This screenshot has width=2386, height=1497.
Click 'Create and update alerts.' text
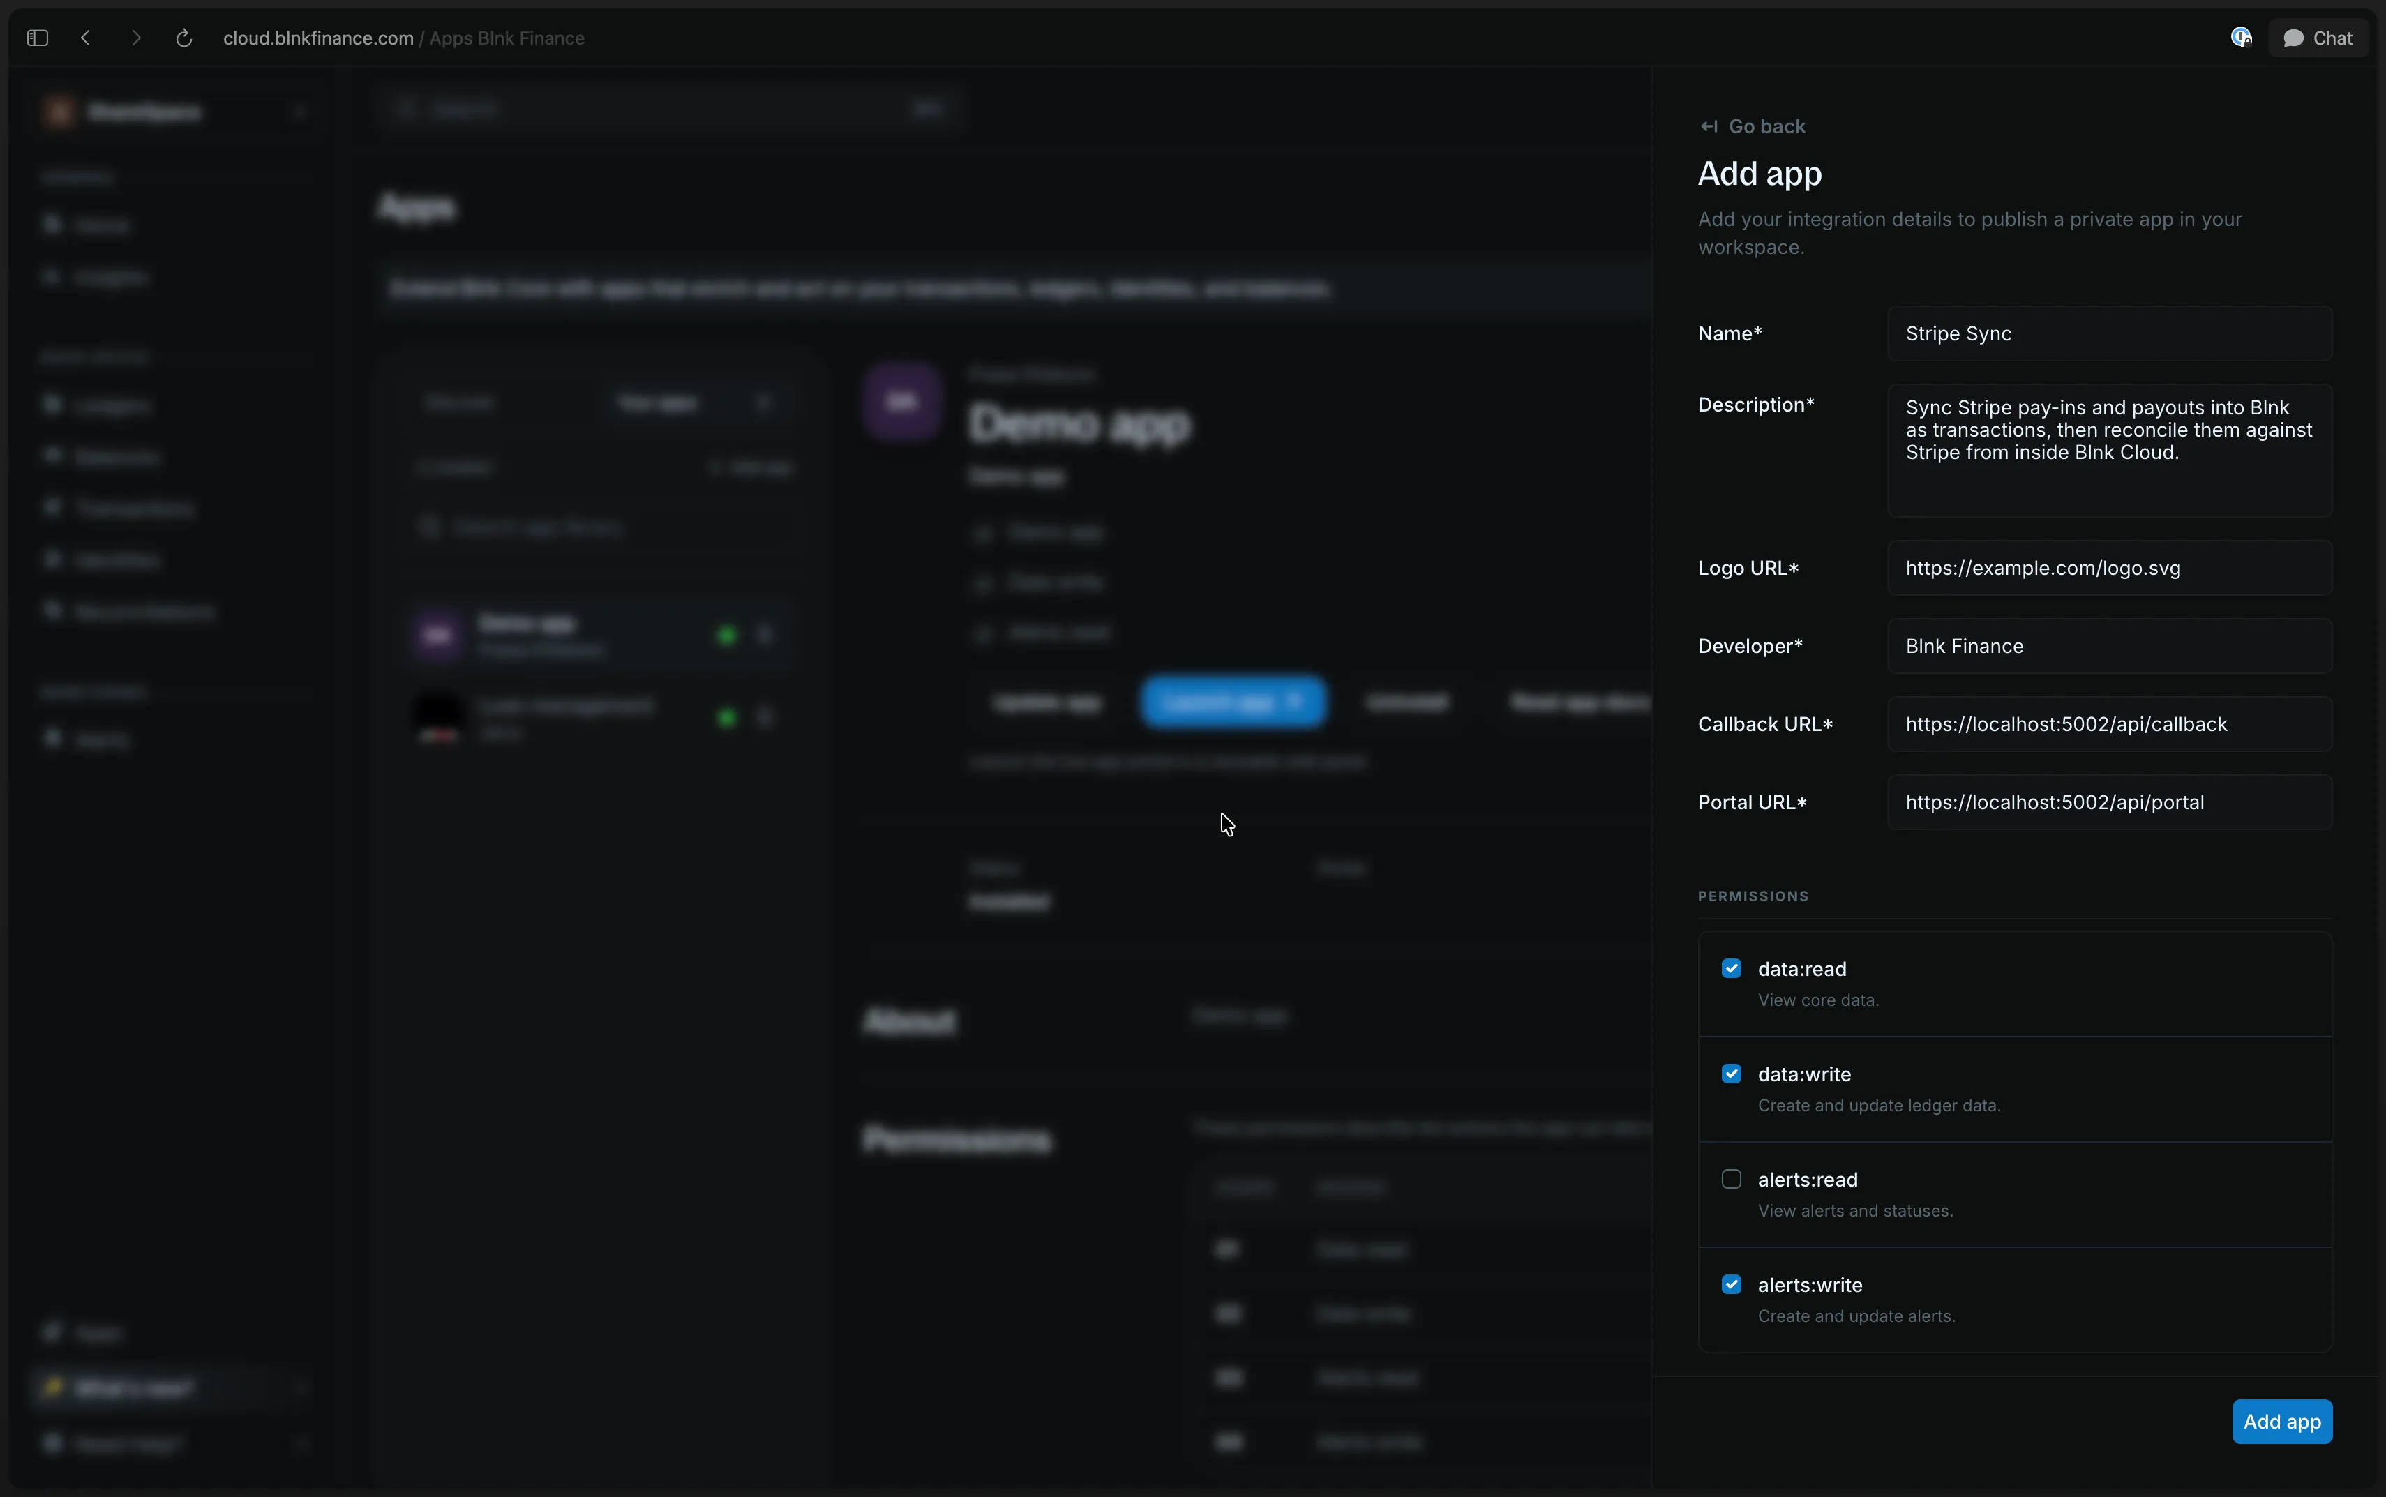pos(1856,1317)
